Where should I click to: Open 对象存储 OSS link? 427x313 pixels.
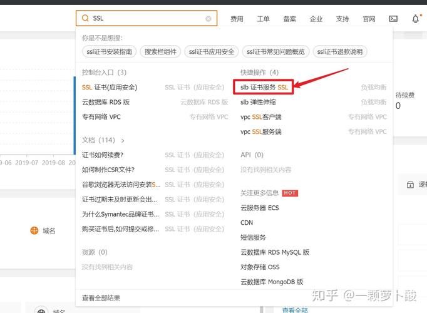coord(260,267)
